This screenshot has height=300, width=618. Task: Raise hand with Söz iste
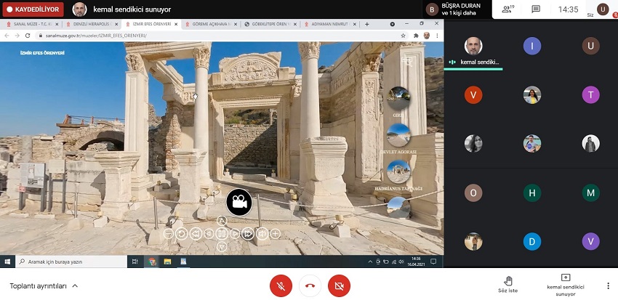tap(508, 284)
